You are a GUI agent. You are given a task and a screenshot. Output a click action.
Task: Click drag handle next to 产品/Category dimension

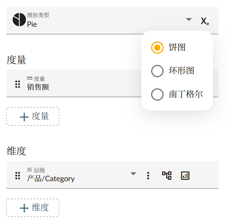click(x=17, y=175)
